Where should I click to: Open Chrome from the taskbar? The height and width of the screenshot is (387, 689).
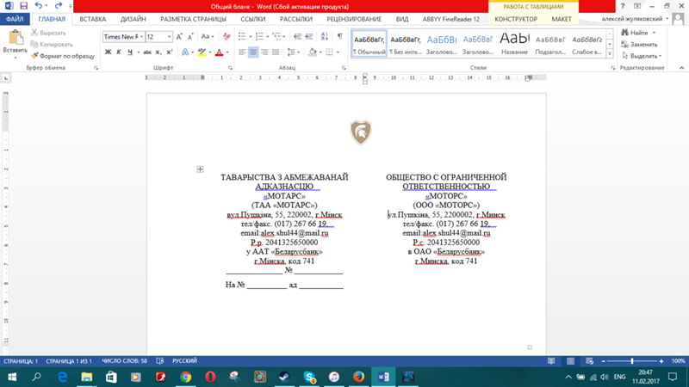tap(186, 377)
